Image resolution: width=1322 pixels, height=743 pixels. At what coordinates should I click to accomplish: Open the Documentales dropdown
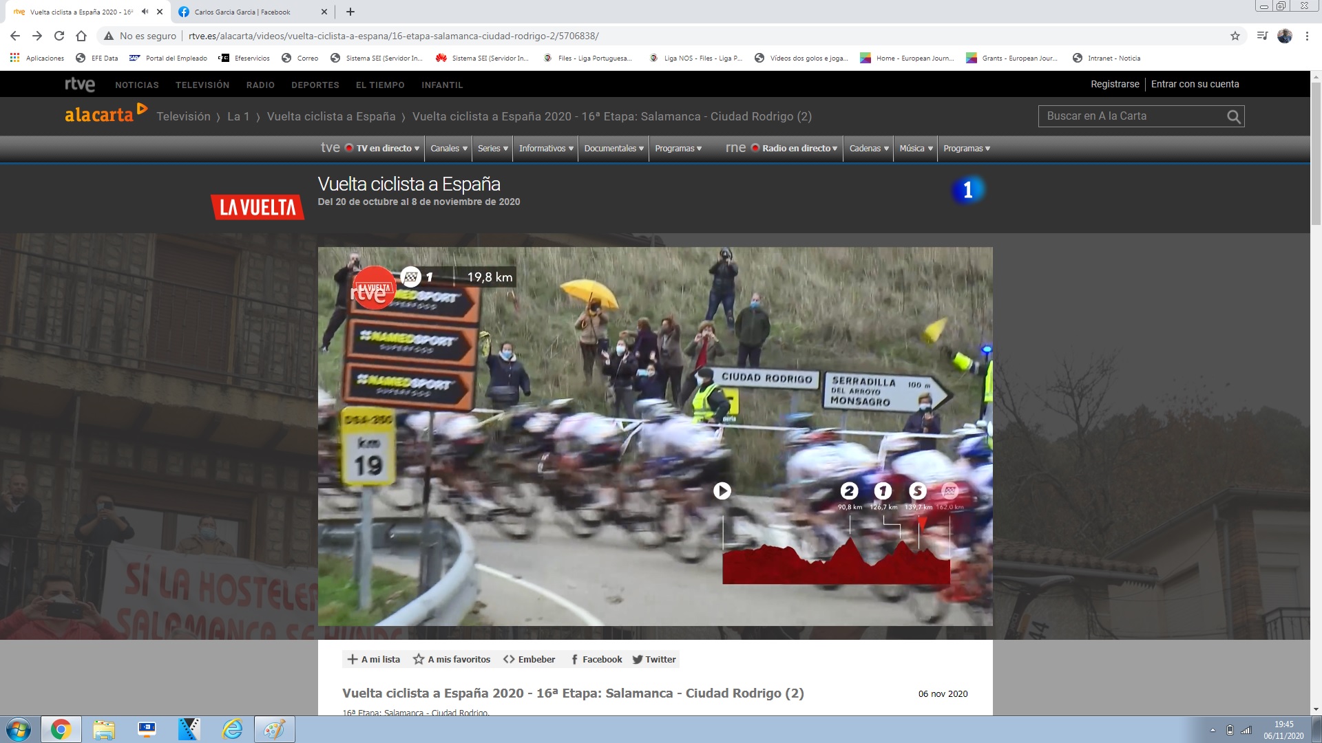click(613, 149)
